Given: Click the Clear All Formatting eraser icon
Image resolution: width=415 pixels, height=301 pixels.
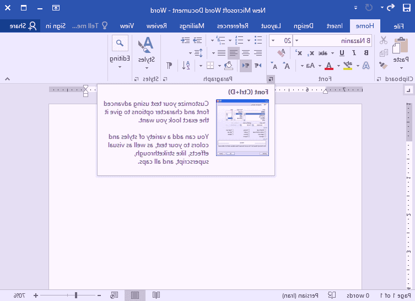Looking at the screenshot, I should pyautogui.click(x=281, y=53).
